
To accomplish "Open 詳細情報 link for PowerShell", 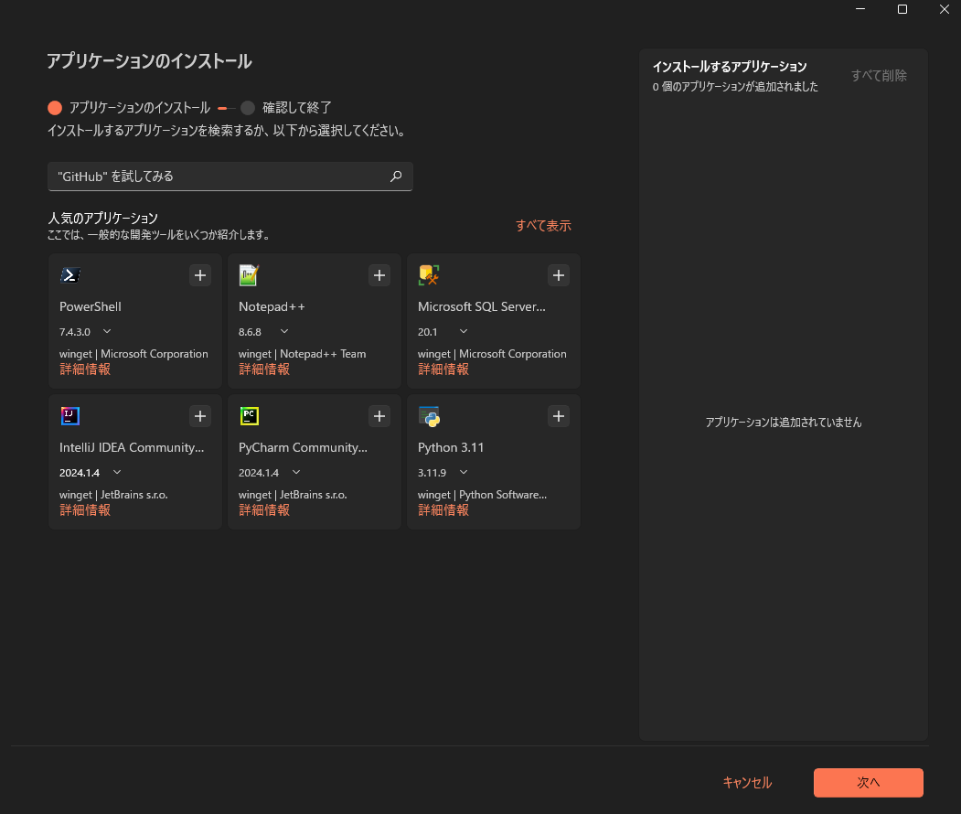I will point(84,369).
